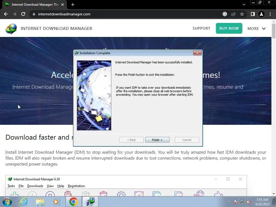The width and height of the screenshot is (276, 207).
Task: Reload the current web page
Action: (23, 14)
